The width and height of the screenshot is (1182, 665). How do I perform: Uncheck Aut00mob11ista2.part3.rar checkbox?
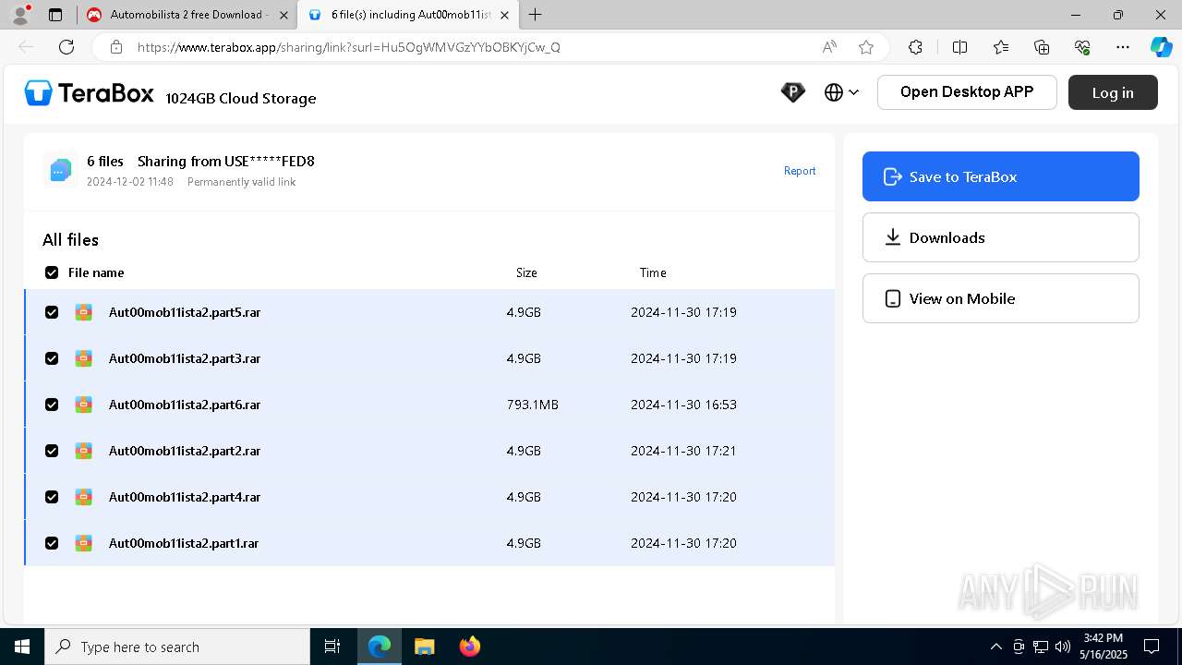point(52,358)
